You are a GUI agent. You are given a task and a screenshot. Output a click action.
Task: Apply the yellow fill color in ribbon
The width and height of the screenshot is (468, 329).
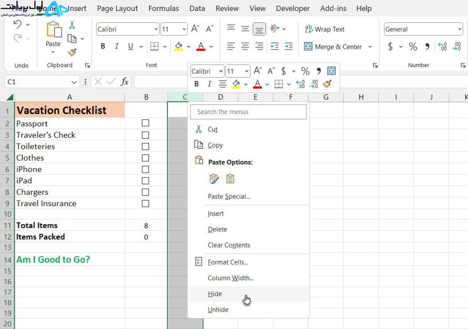coord(179,47)
